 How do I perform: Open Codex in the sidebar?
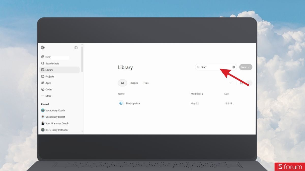47,89
